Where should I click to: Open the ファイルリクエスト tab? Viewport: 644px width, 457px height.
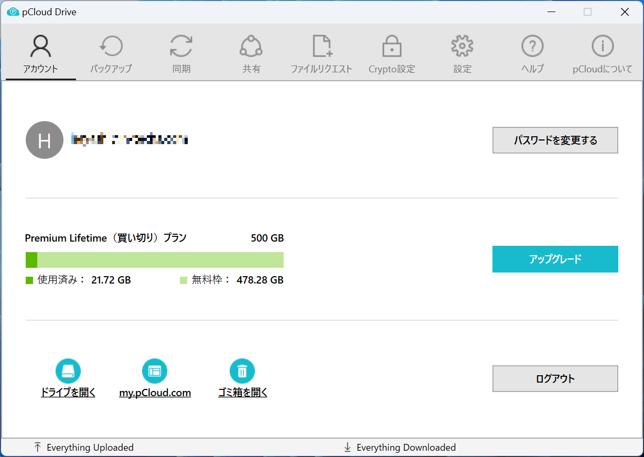pos(322,55)
